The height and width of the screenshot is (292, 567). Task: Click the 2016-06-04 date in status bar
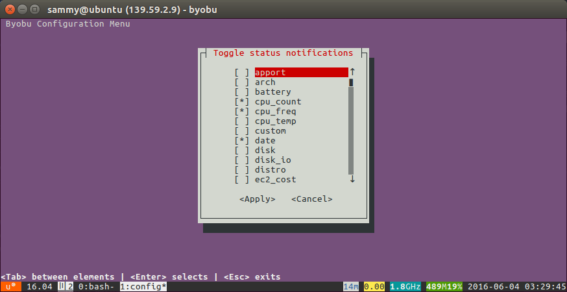pos(494,287)
